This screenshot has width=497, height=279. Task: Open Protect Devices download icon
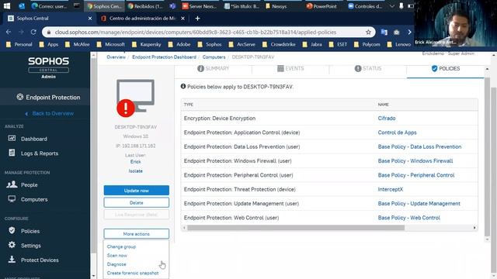[12, 260]
